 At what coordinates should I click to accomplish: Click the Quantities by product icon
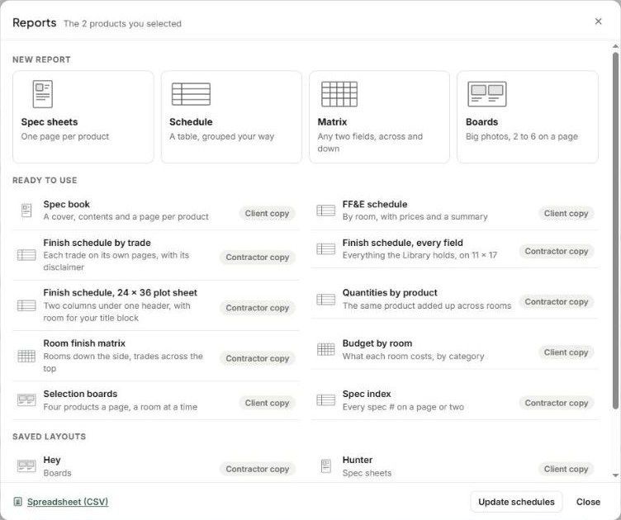(x=325, y=299)
